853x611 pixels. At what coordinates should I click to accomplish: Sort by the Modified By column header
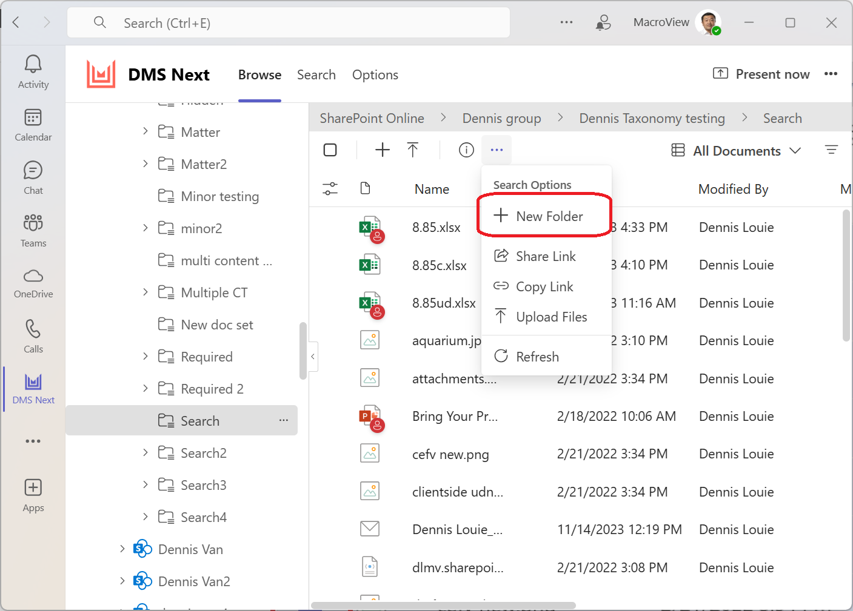[733, 189]
